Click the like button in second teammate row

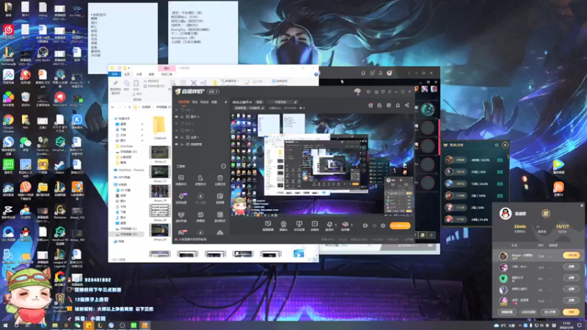coord(572,267)
